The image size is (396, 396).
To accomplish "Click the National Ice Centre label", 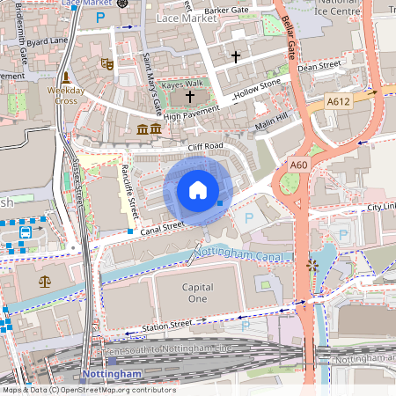I will pyautogui.click(x=337, y=8).
